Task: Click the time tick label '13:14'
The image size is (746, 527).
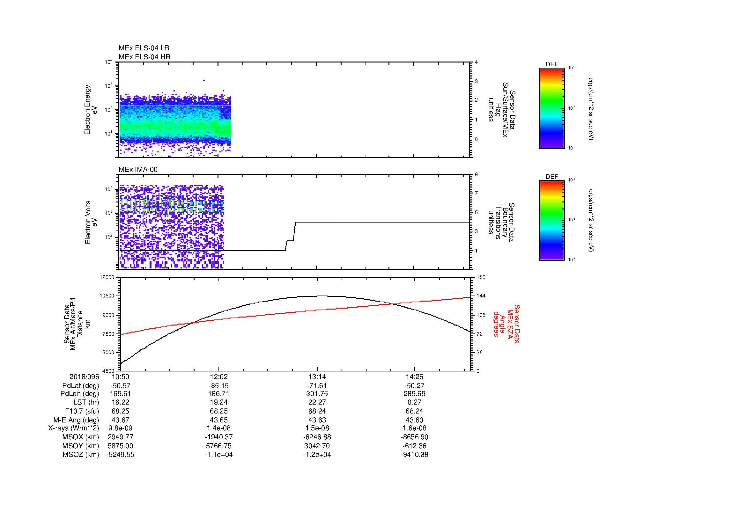Action: (317, 377)
